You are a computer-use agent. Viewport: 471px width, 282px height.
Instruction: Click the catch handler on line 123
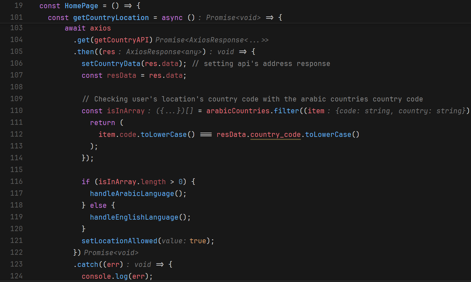click(x=87, y=264)
